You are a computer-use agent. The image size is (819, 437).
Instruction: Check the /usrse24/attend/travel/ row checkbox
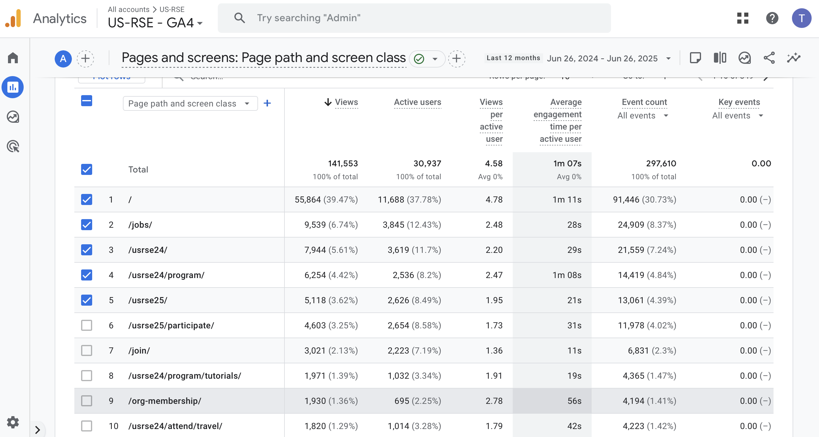coord(87,426)
